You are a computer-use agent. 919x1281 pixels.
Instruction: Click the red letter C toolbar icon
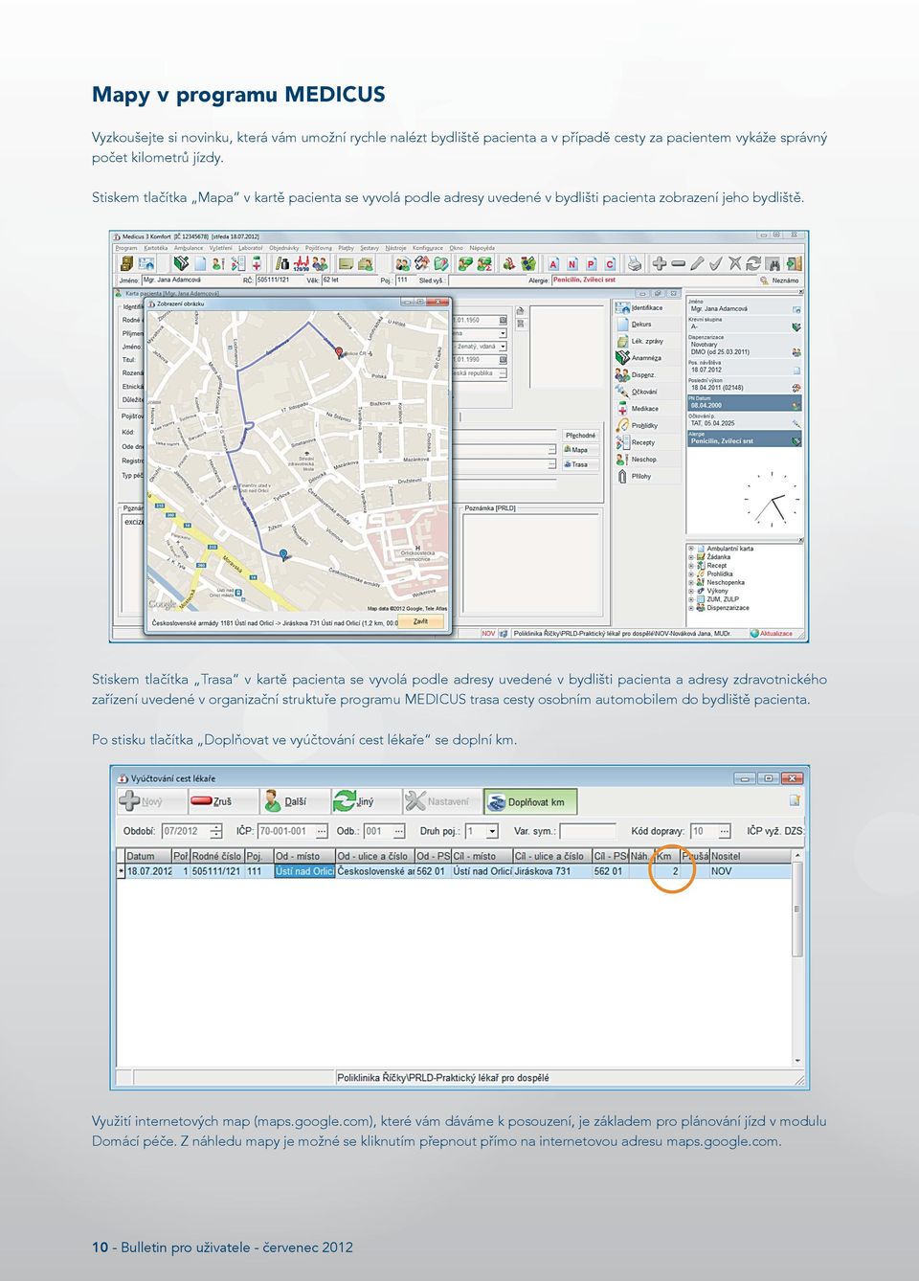610,263
